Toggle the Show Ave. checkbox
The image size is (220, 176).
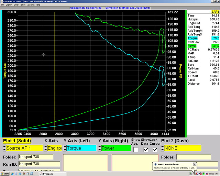coord(136,149)
